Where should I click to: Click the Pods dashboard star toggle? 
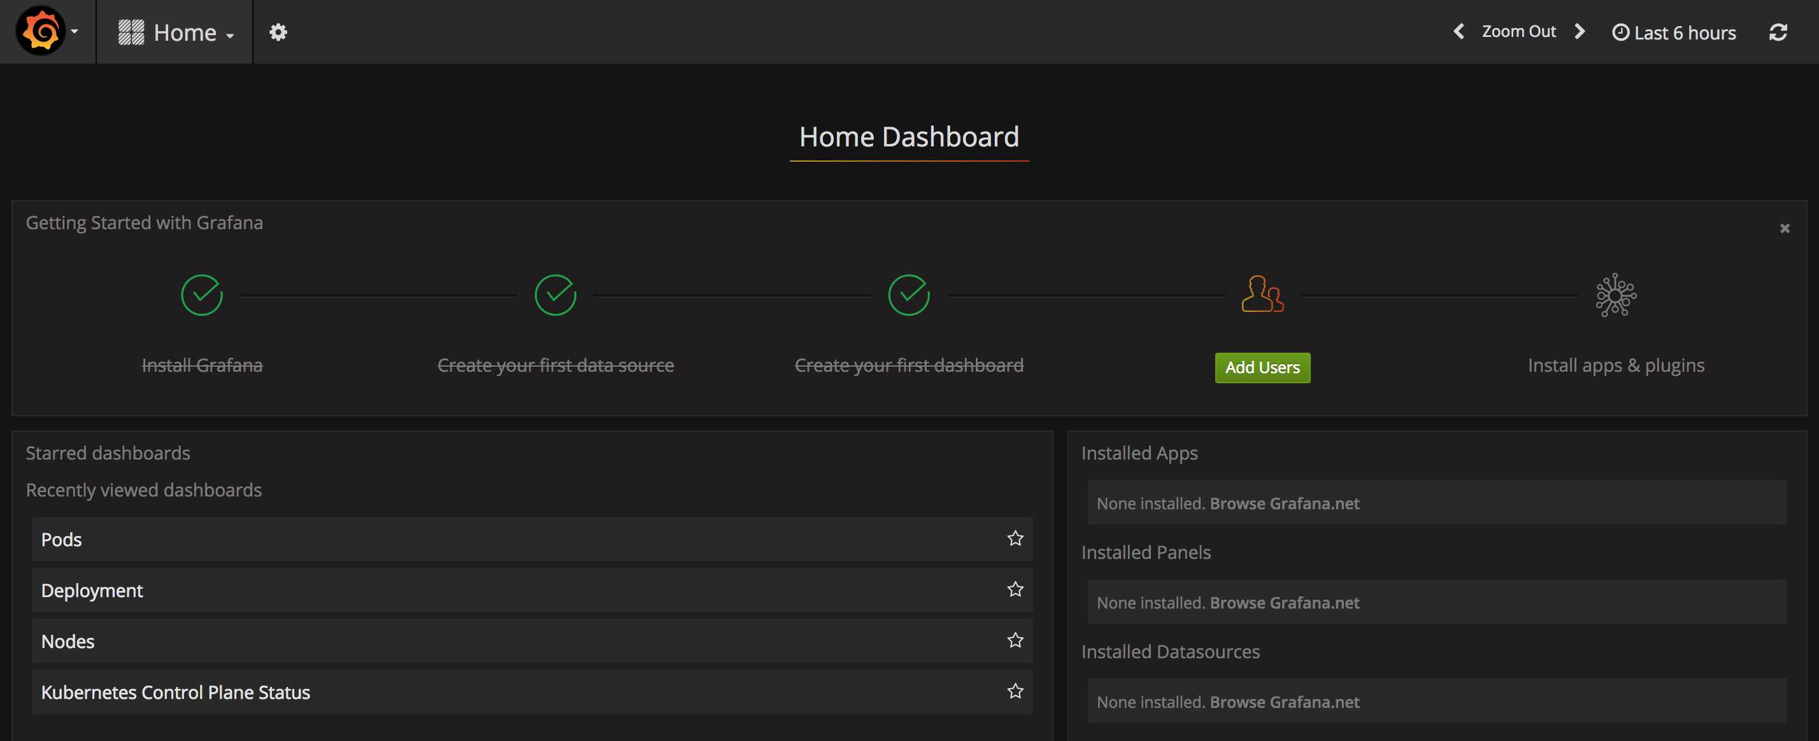click(x=1015, y=538)
